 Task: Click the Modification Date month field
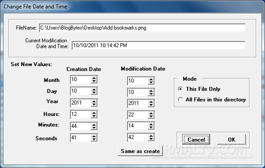(x=138, y=81)
